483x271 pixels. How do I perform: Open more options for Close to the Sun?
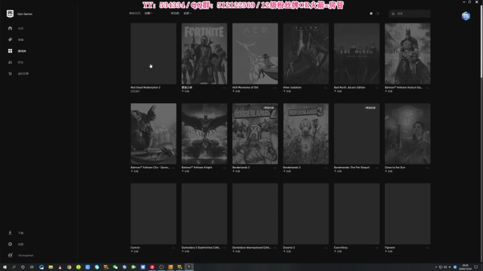(427, 168)
